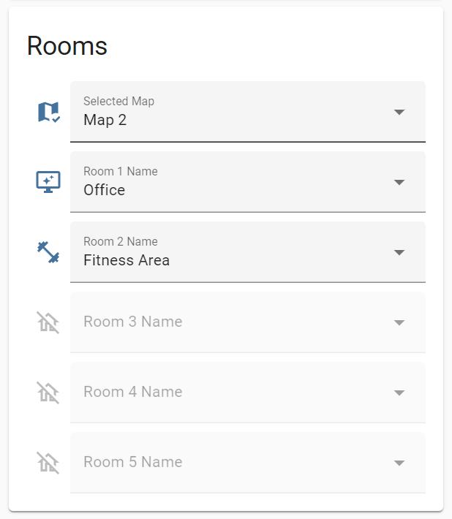This screenshot has height=519, width=452.
Task: Open the Selected Map dropdown showing Map 2
Action: pyautogui.click(x=248, y=112)
